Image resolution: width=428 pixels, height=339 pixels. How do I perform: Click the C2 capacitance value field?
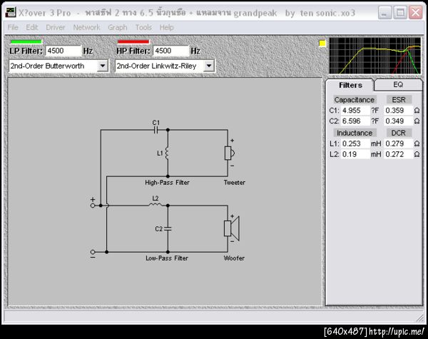point(355,121)
